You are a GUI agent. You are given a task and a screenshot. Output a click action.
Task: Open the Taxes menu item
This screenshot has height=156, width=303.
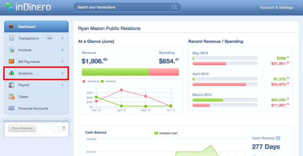tap(36, 97)
